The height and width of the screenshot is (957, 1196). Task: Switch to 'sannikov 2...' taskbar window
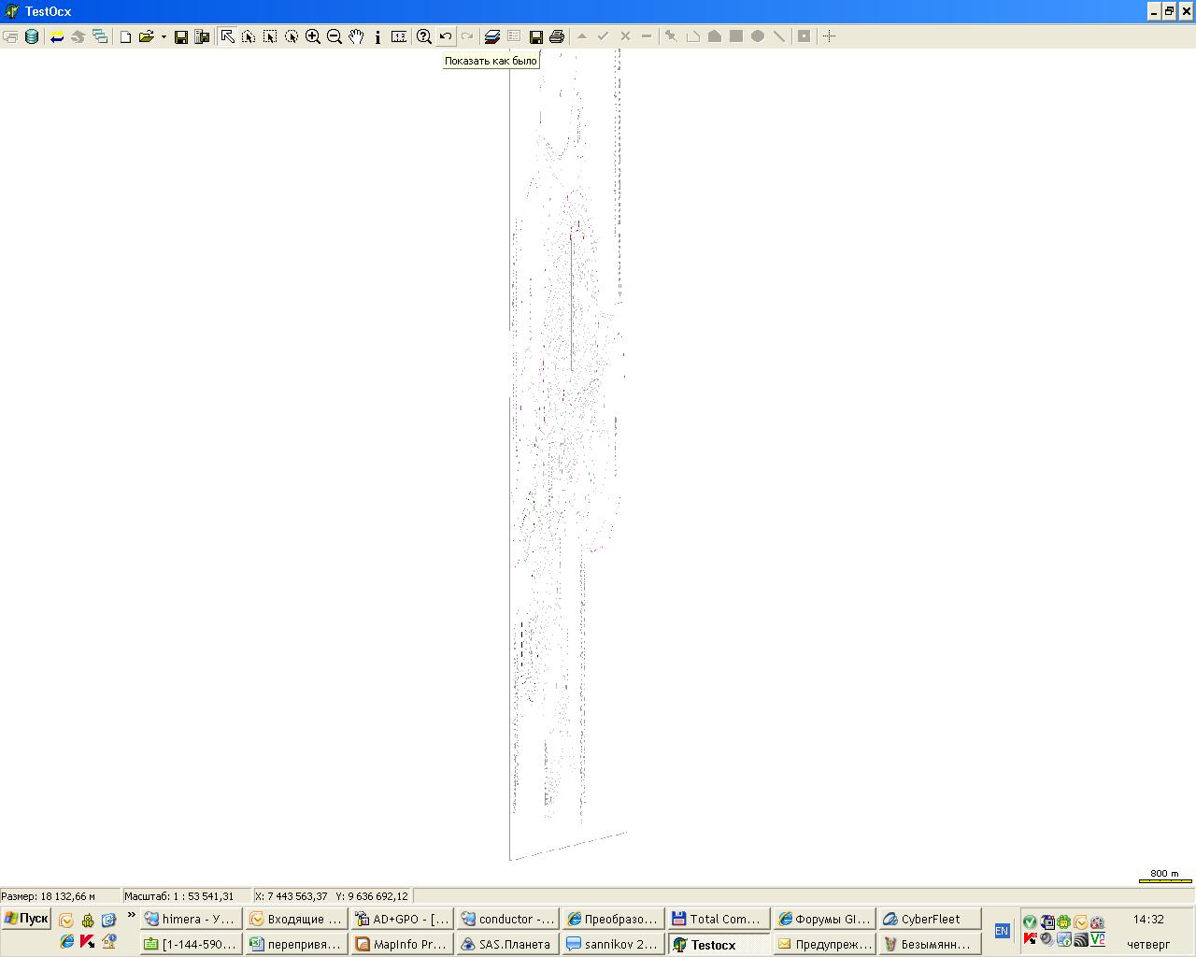(x=613, y=944)
